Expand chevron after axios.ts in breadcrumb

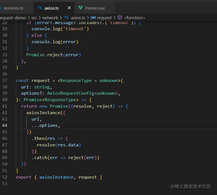point(88,18)
